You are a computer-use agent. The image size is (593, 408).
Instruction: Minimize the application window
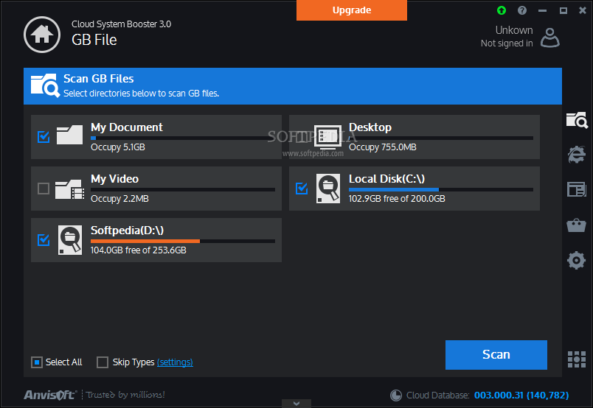[543, 10]
